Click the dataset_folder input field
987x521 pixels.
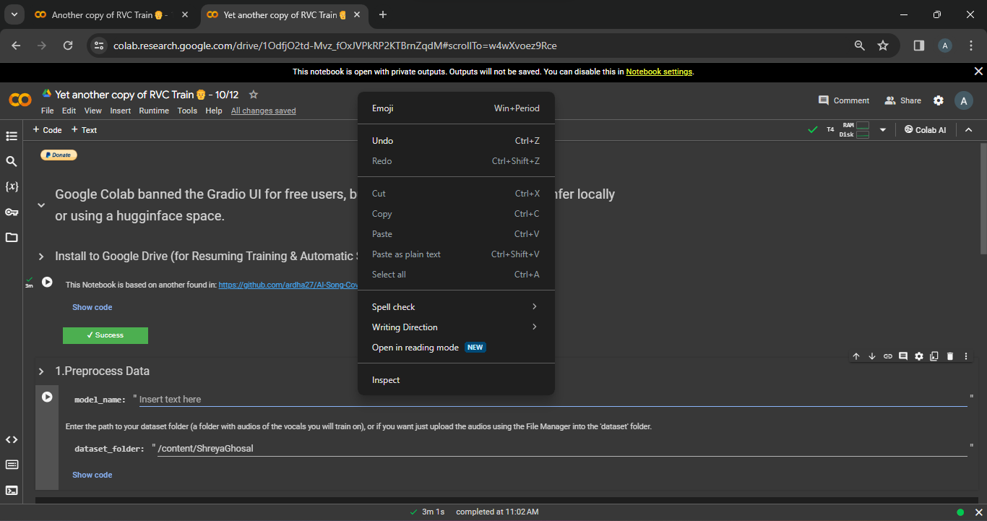562,448
